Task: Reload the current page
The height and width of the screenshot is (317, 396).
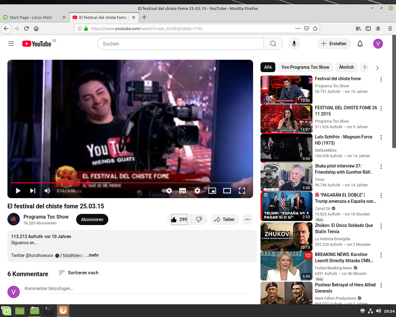Action: coord(26,28)
